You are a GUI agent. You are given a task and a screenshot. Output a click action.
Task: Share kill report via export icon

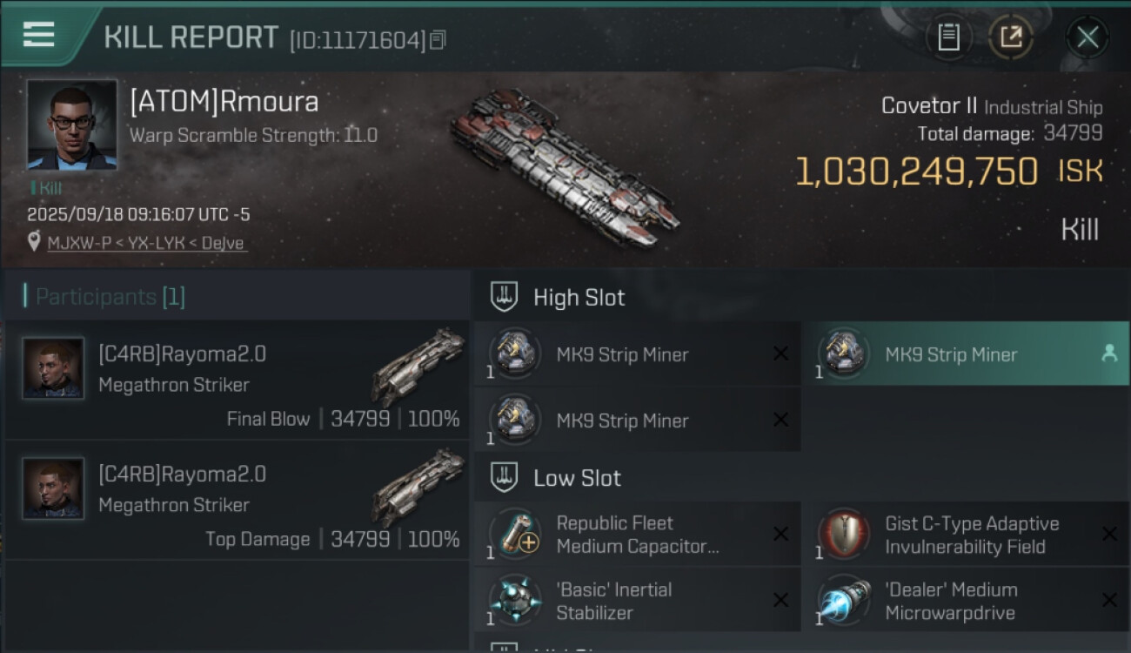[x=1011, y=37]
